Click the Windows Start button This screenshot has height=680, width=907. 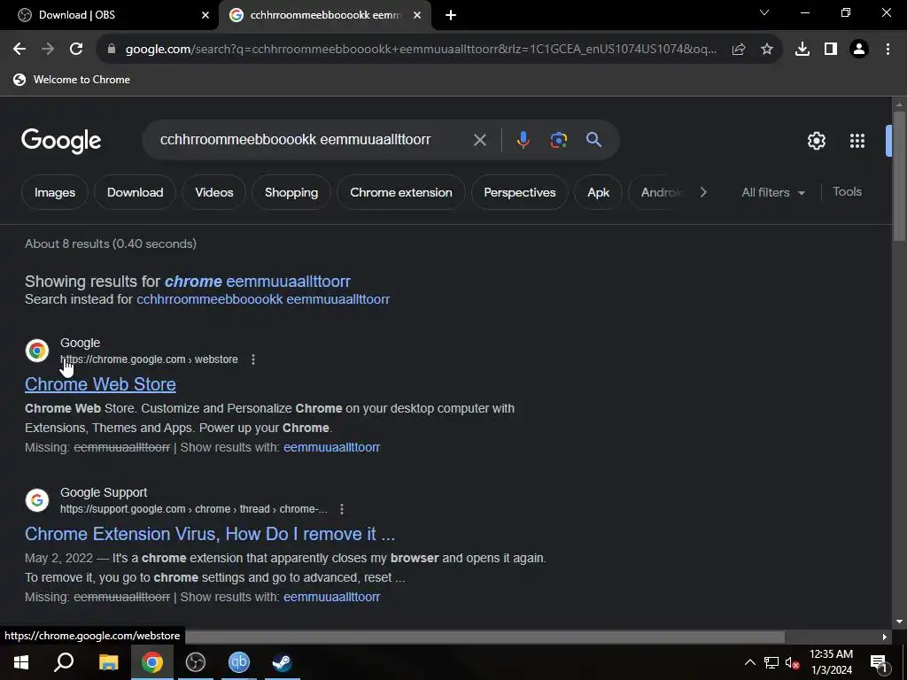click(21, 662)
